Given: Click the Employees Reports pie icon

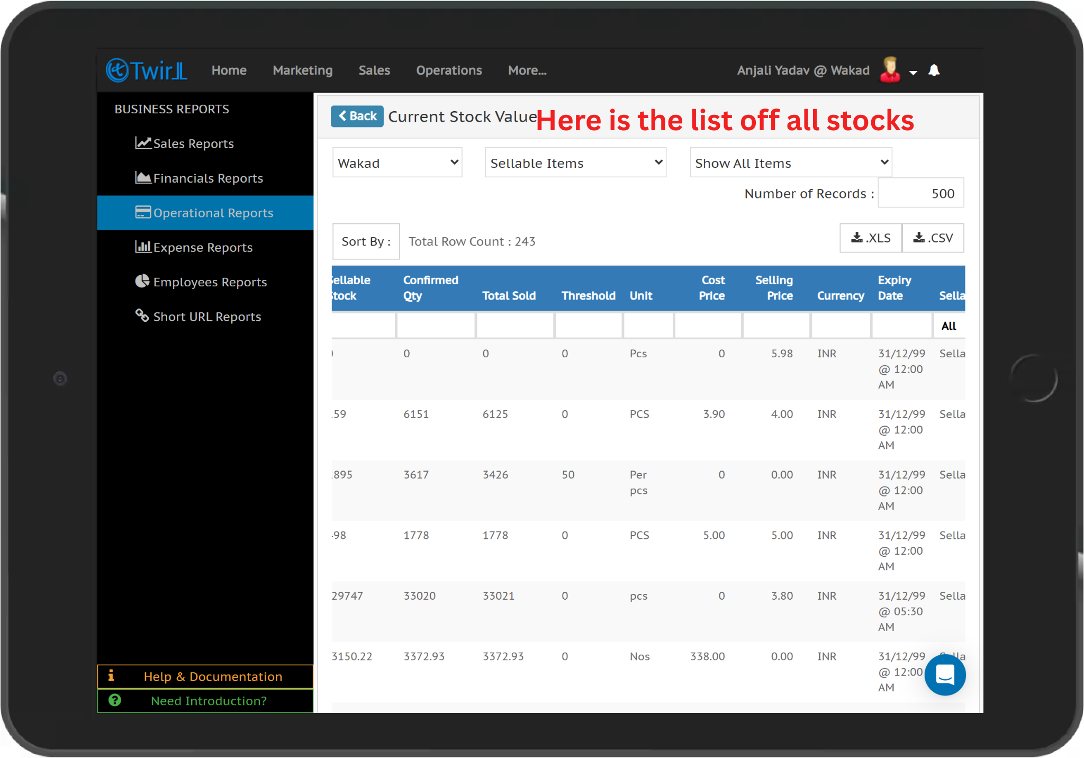Looking at the screenshot, I should tap(142, 281).
